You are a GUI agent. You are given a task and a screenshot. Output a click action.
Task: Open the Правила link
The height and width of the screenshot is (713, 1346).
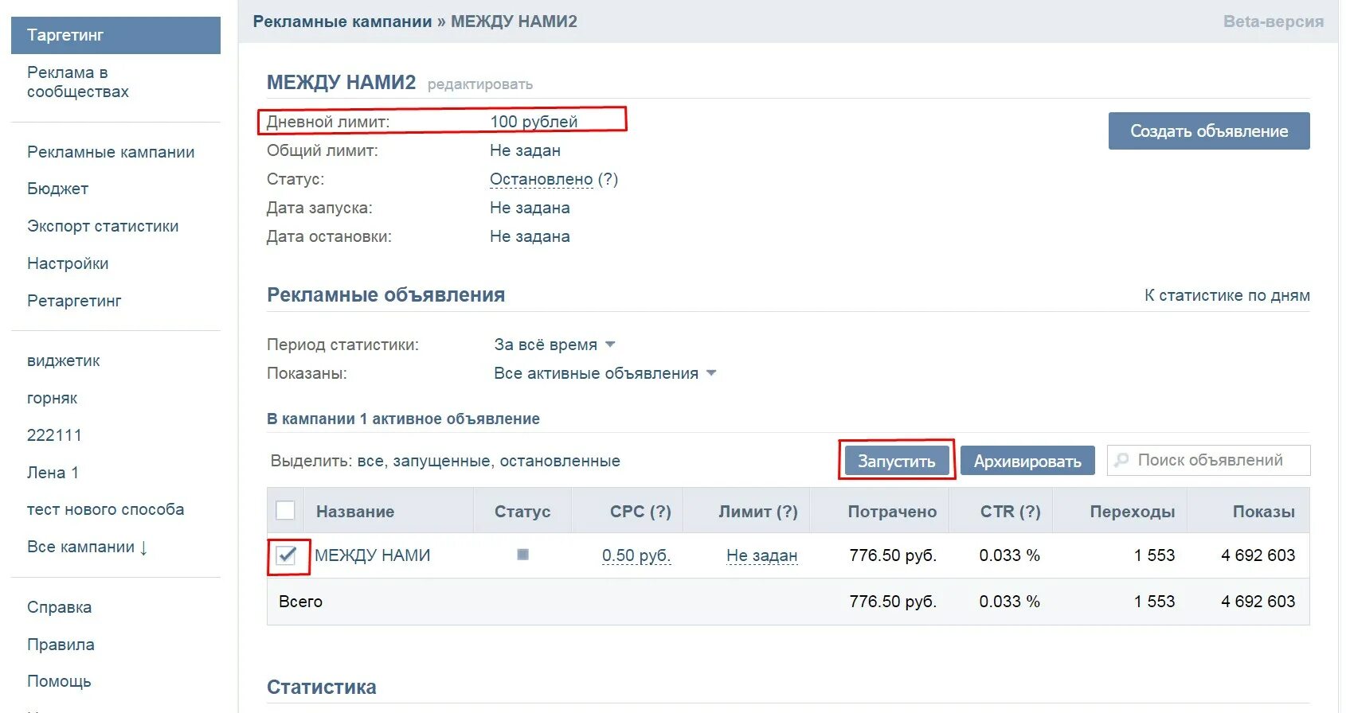(61, 645)
